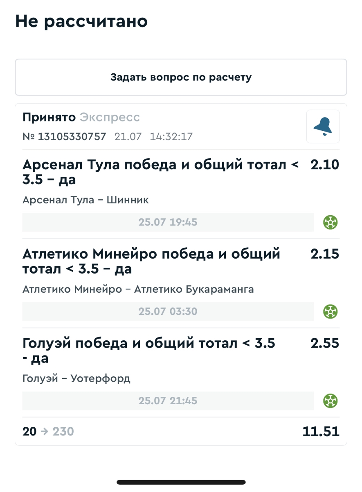Viewport: 362px width, 492px height.
Task: Click the 2.10 odds value
Action: 324,165
